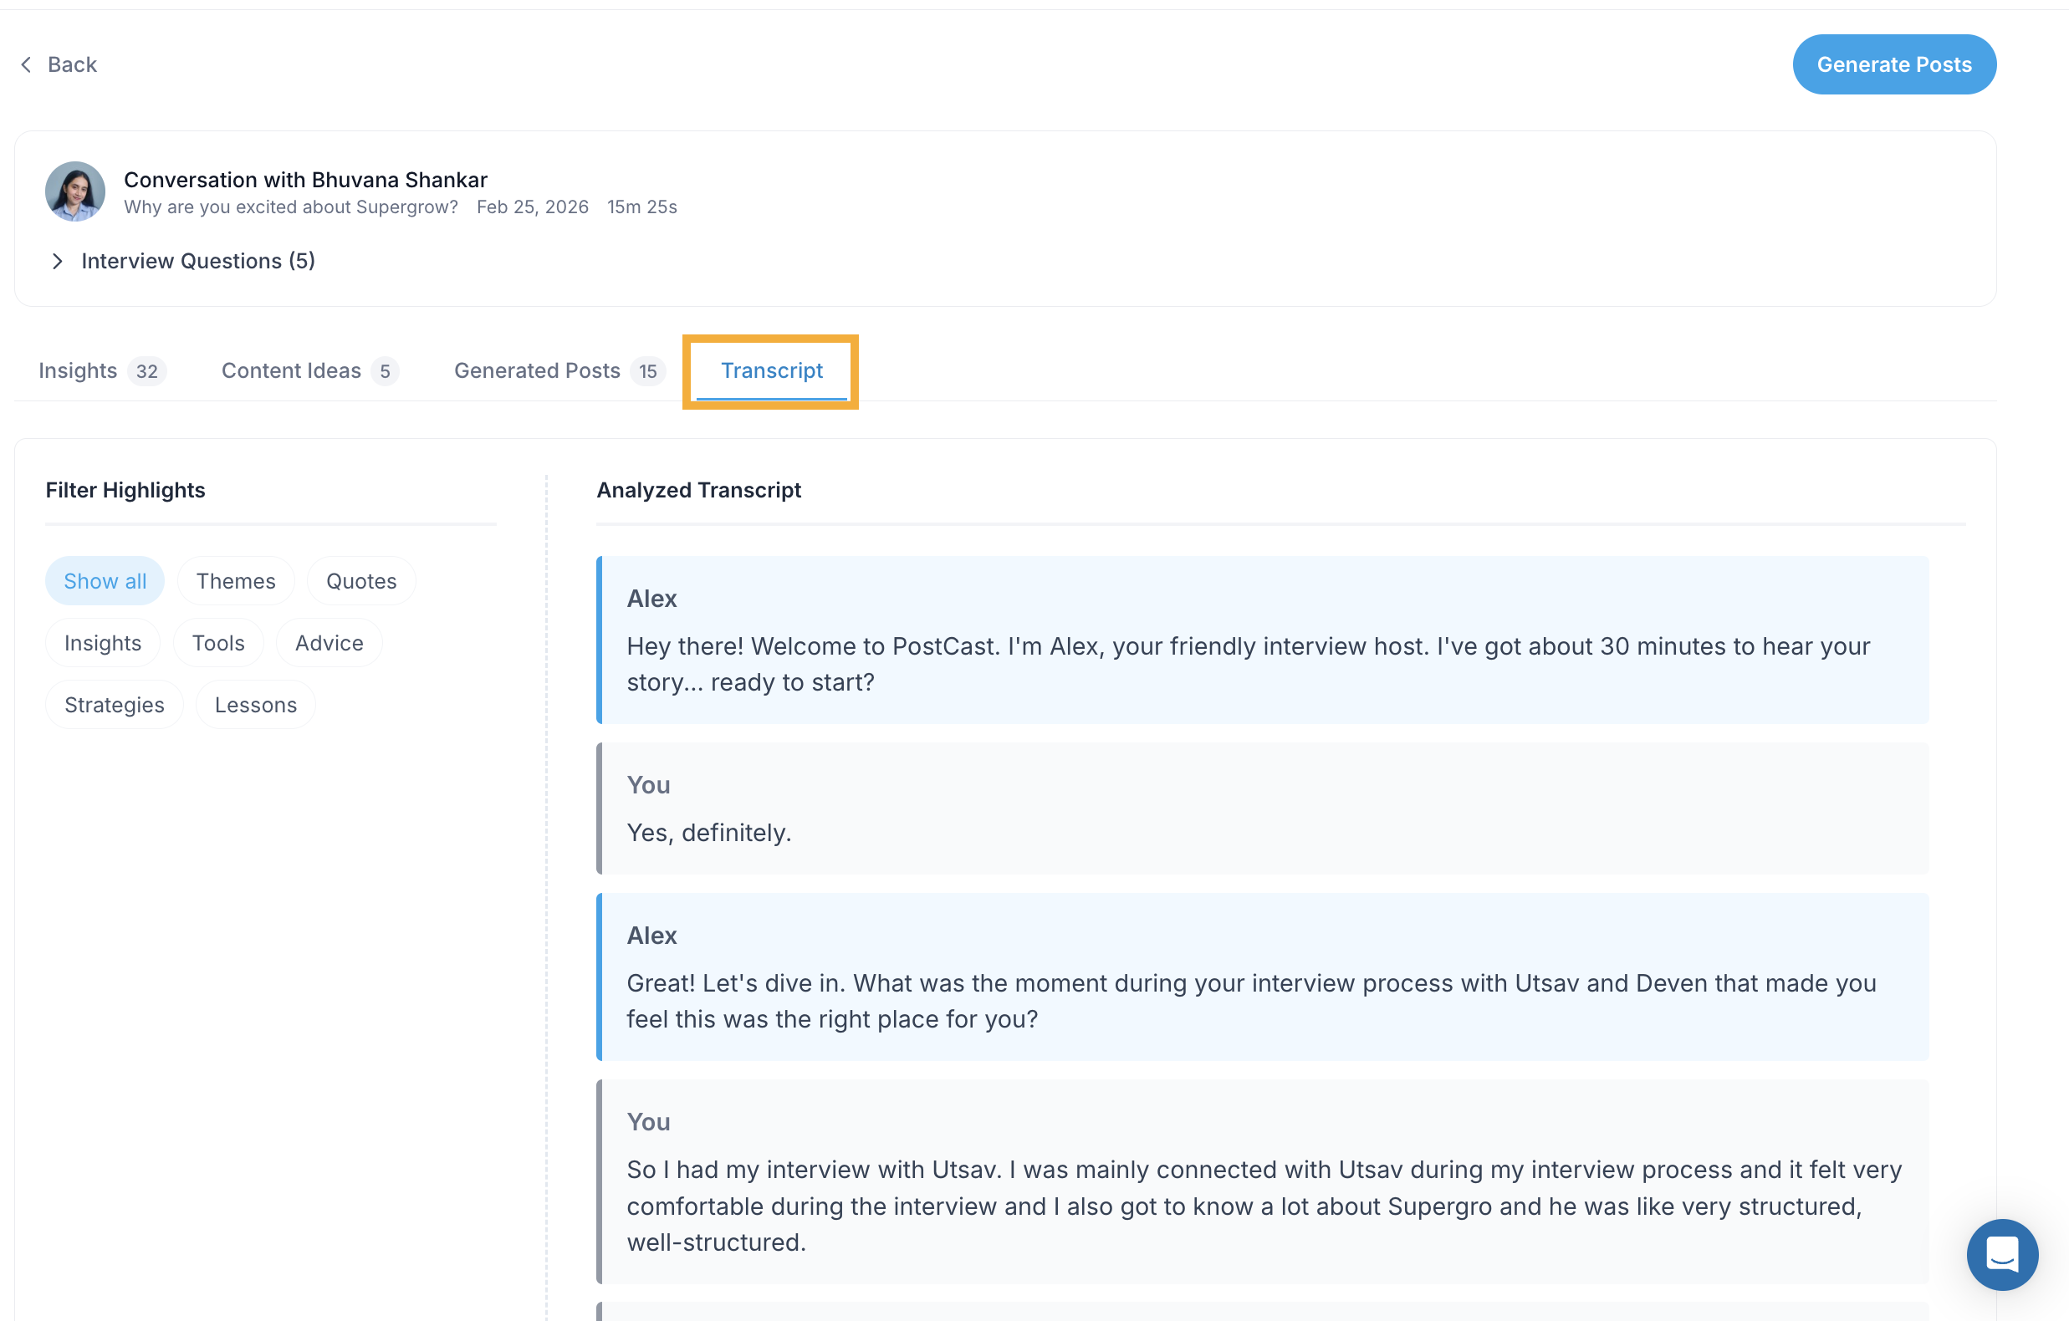
Task: Filter highlights by Tools
Action: point(218,642)
